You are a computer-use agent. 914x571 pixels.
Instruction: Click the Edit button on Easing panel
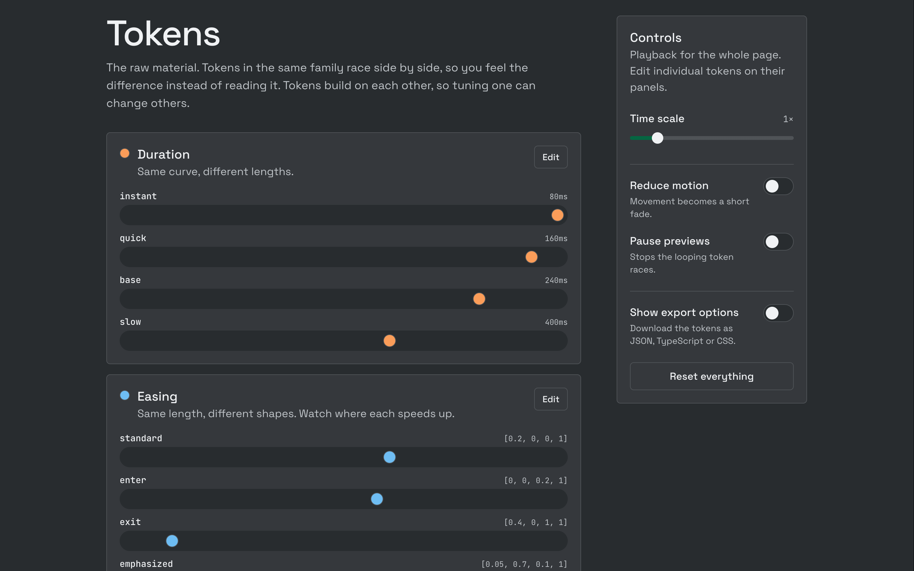551,399
